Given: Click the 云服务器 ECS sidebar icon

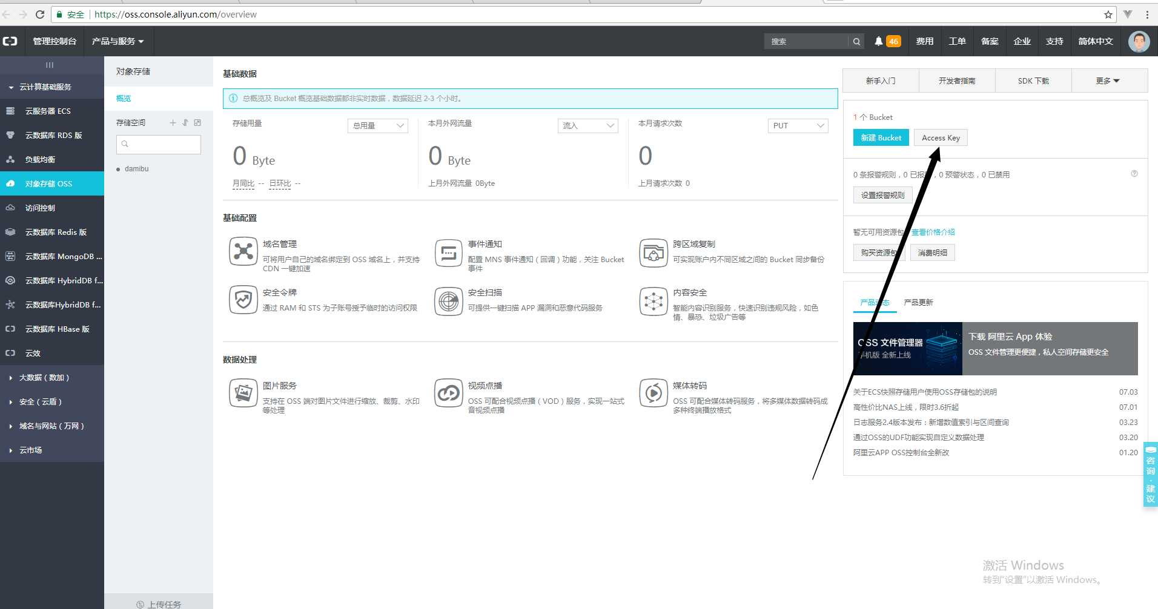Looking at the screenshot, I should click(10, 111).
